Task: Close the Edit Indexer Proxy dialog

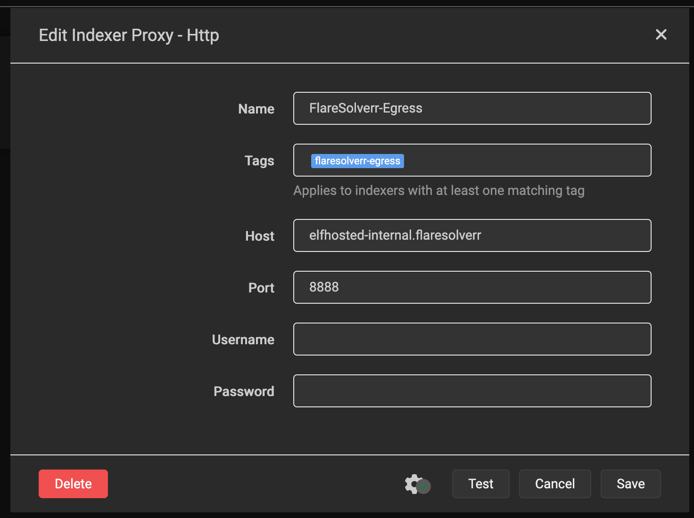Action: click(661, 34)
